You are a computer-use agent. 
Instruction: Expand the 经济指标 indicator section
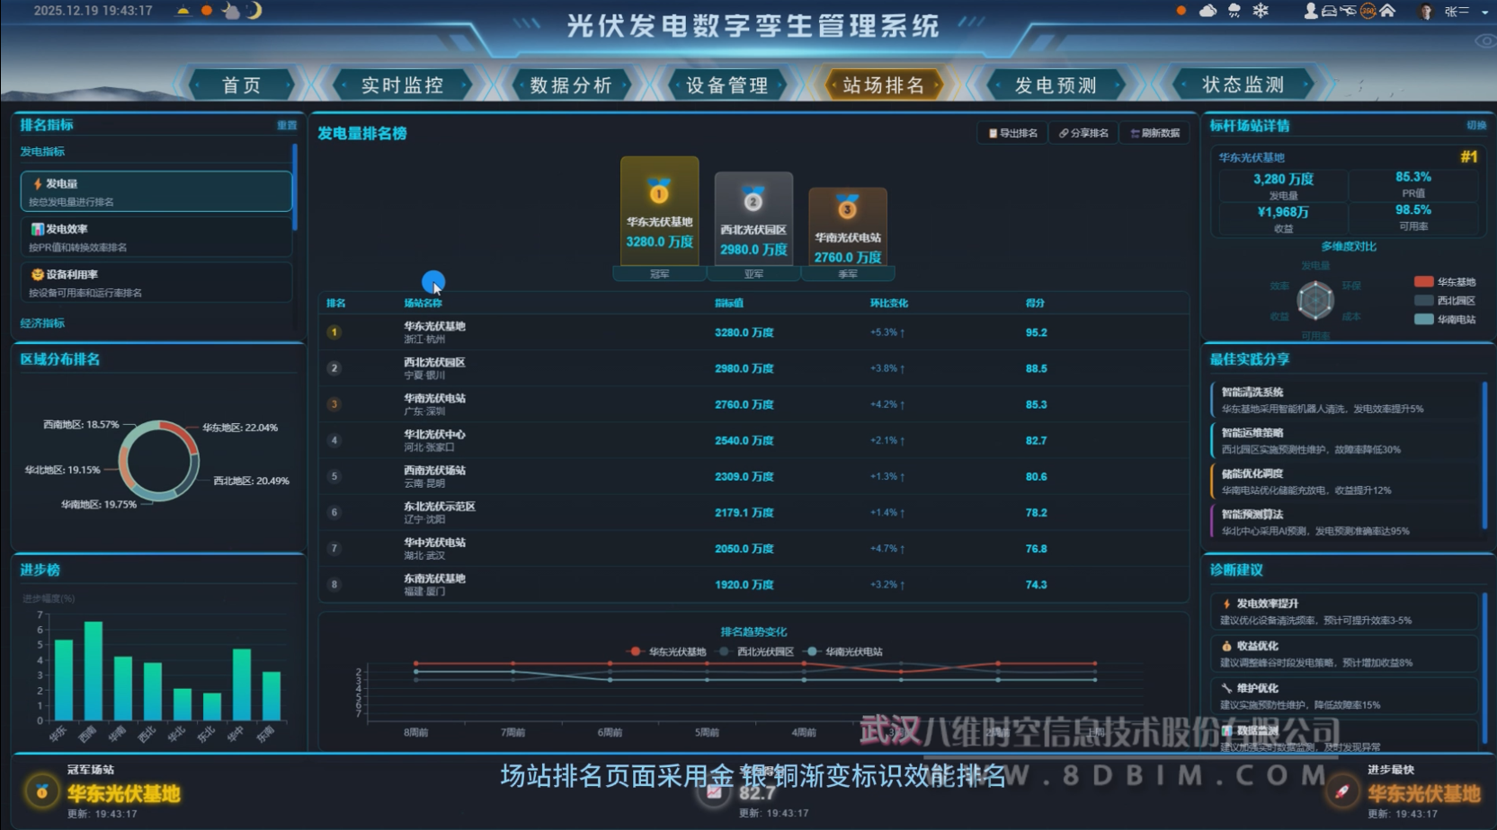coord(42,323)
